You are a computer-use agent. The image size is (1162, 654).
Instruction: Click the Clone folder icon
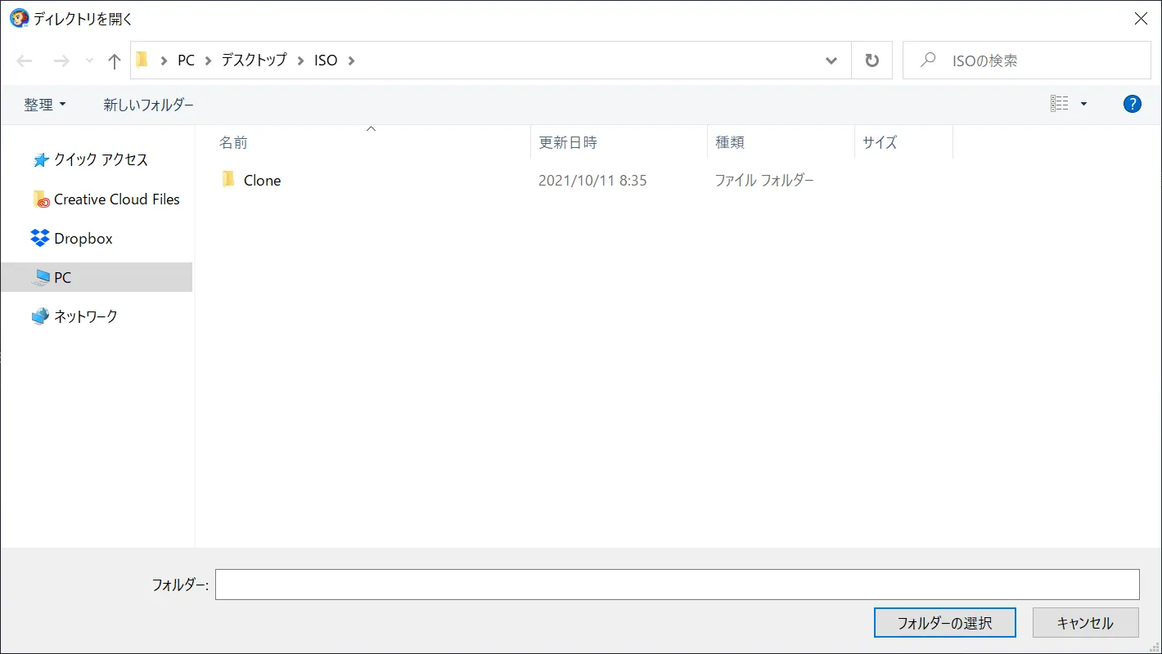coord(228,180)
